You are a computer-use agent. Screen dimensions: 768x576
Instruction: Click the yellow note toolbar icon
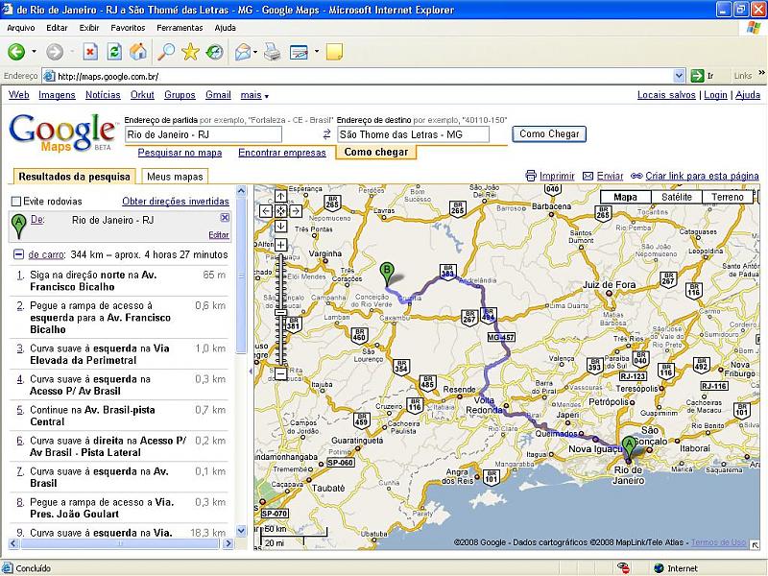[334, 52]
